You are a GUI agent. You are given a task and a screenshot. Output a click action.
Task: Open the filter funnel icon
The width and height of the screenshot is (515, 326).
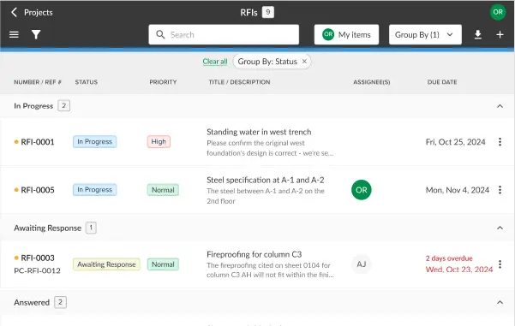[36, 34]
